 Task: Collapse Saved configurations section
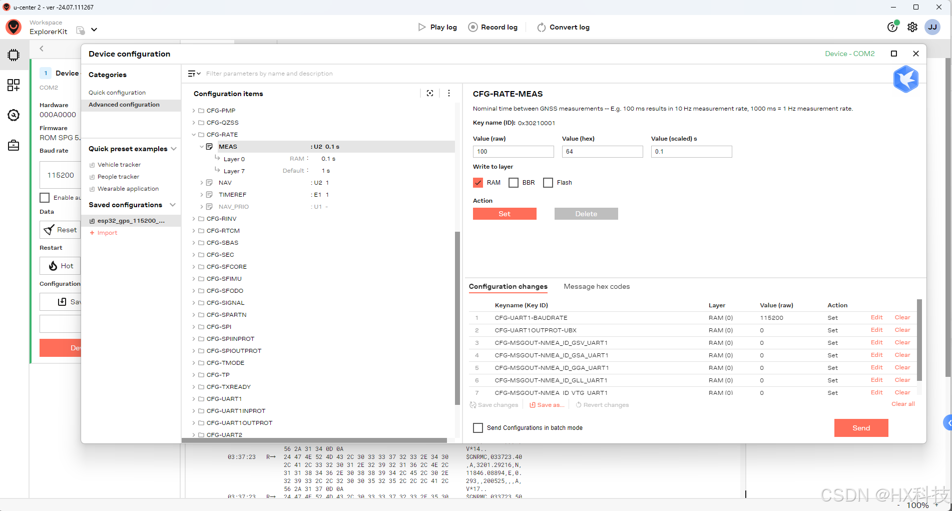coord(173,205)
